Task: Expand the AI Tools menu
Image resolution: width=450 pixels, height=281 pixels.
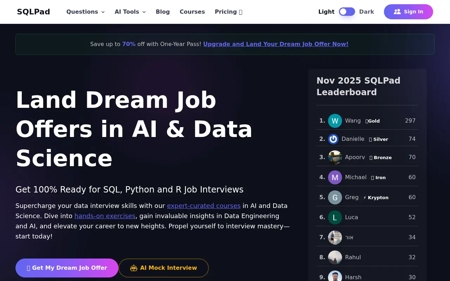Action: click(130, 12)
